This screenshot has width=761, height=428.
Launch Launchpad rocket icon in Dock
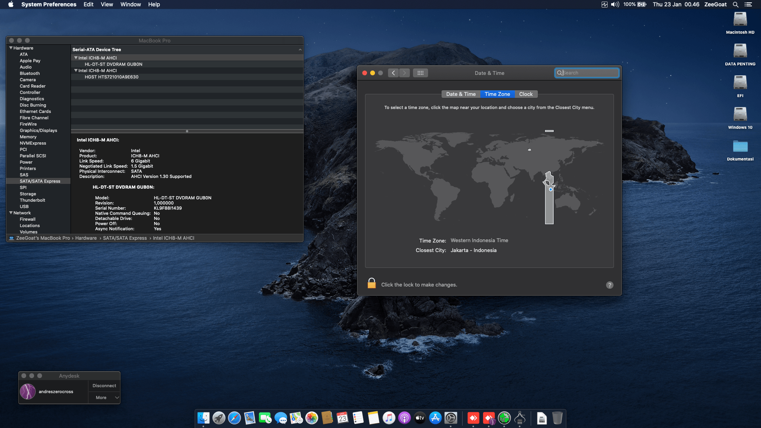pyautogui.click(x=219, y=418)
